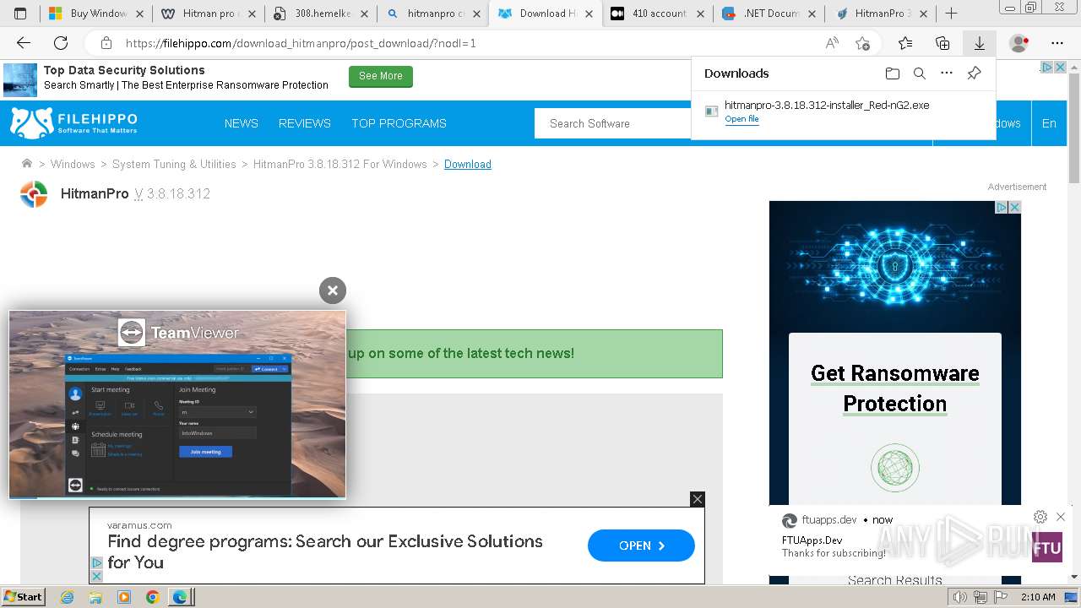Click the Search Software field
The image size is (1081, 608).
pyautogui.click(x=613, y=123)
